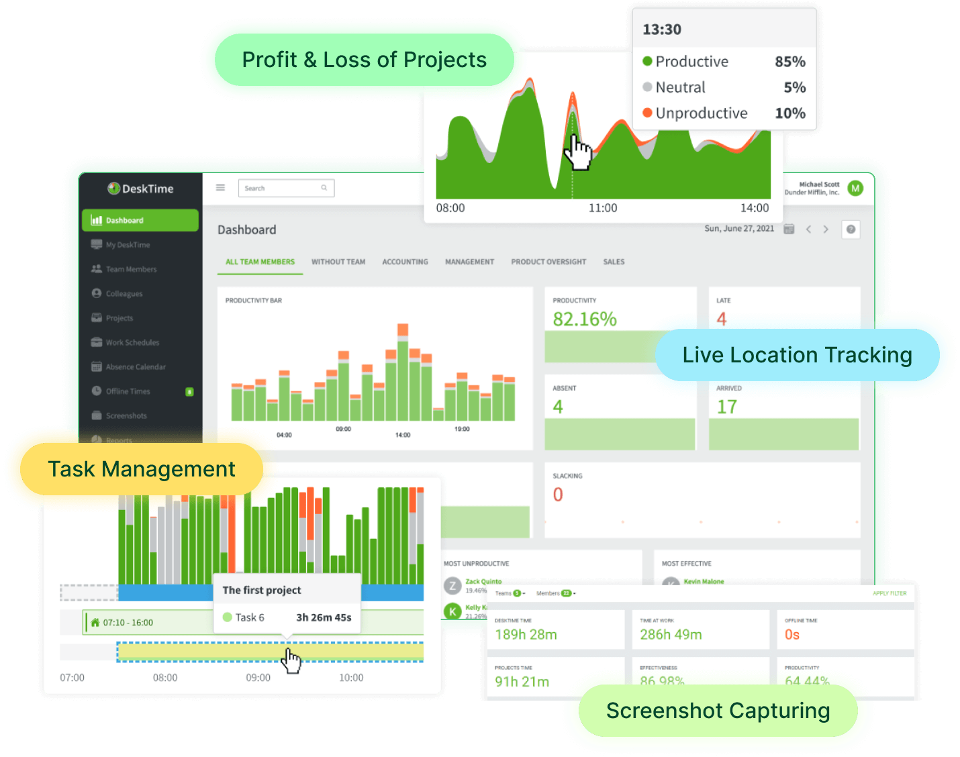The height and width of the screenshot is (757, 960).
Task: Click the Most Effective heading
Action: (687, 564)
